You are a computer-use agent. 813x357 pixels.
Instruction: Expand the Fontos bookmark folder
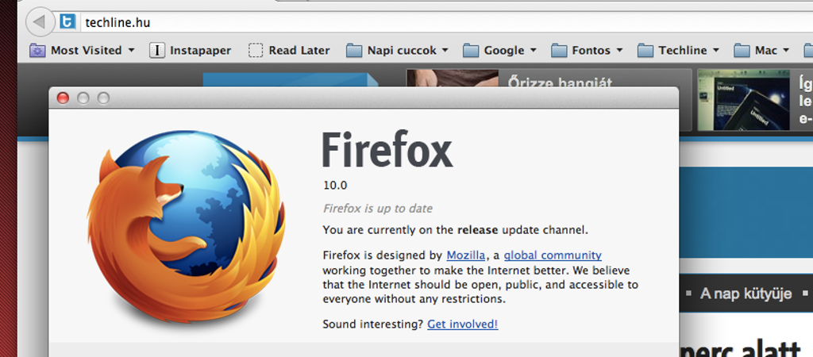point(587,50)
